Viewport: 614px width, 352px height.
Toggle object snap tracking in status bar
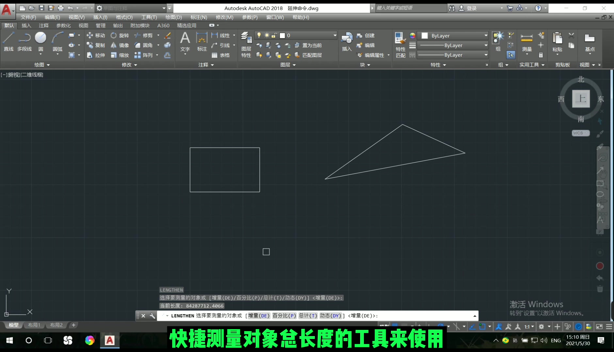tap(472, 326)
